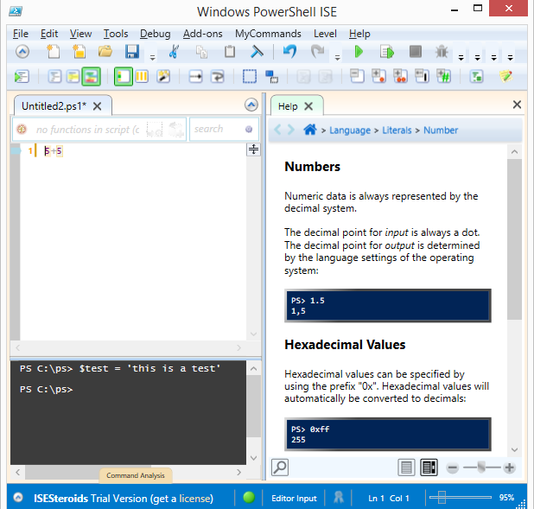The height and width of the screenshot is (509, 534).
Task: Collapse script pane with the round arrow
Action: coord(251,105)
